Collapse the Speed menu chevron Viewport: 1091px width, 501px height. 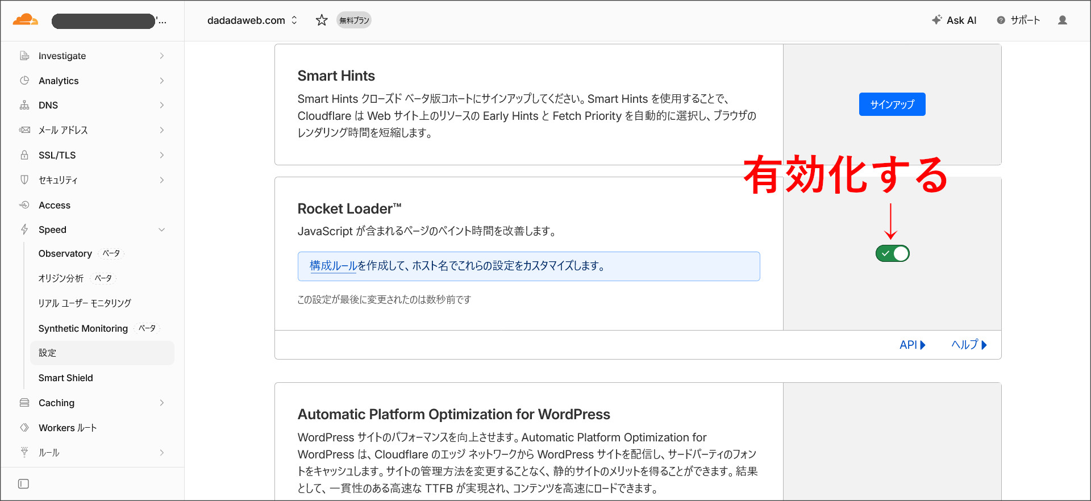[x=162, y=229]
